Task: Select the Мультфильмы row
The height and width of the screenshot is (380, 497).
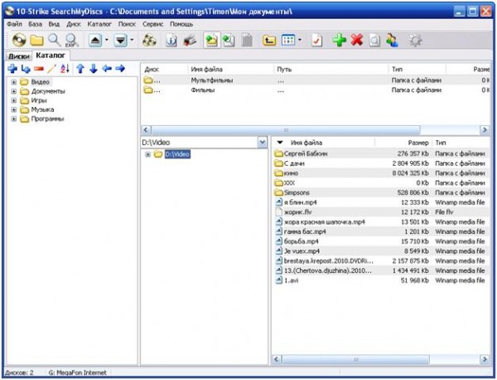Action: coord(316,80)
